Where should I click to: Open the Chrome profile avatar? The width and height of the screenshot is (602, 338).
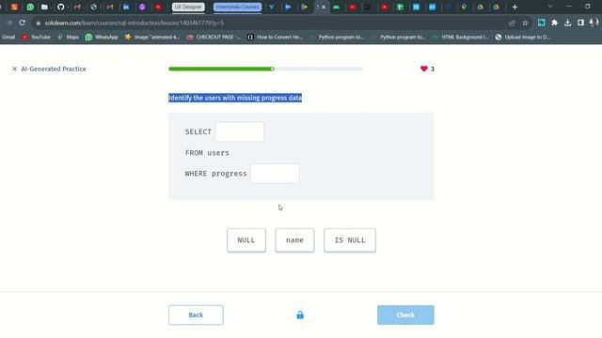tap(594, 23)
